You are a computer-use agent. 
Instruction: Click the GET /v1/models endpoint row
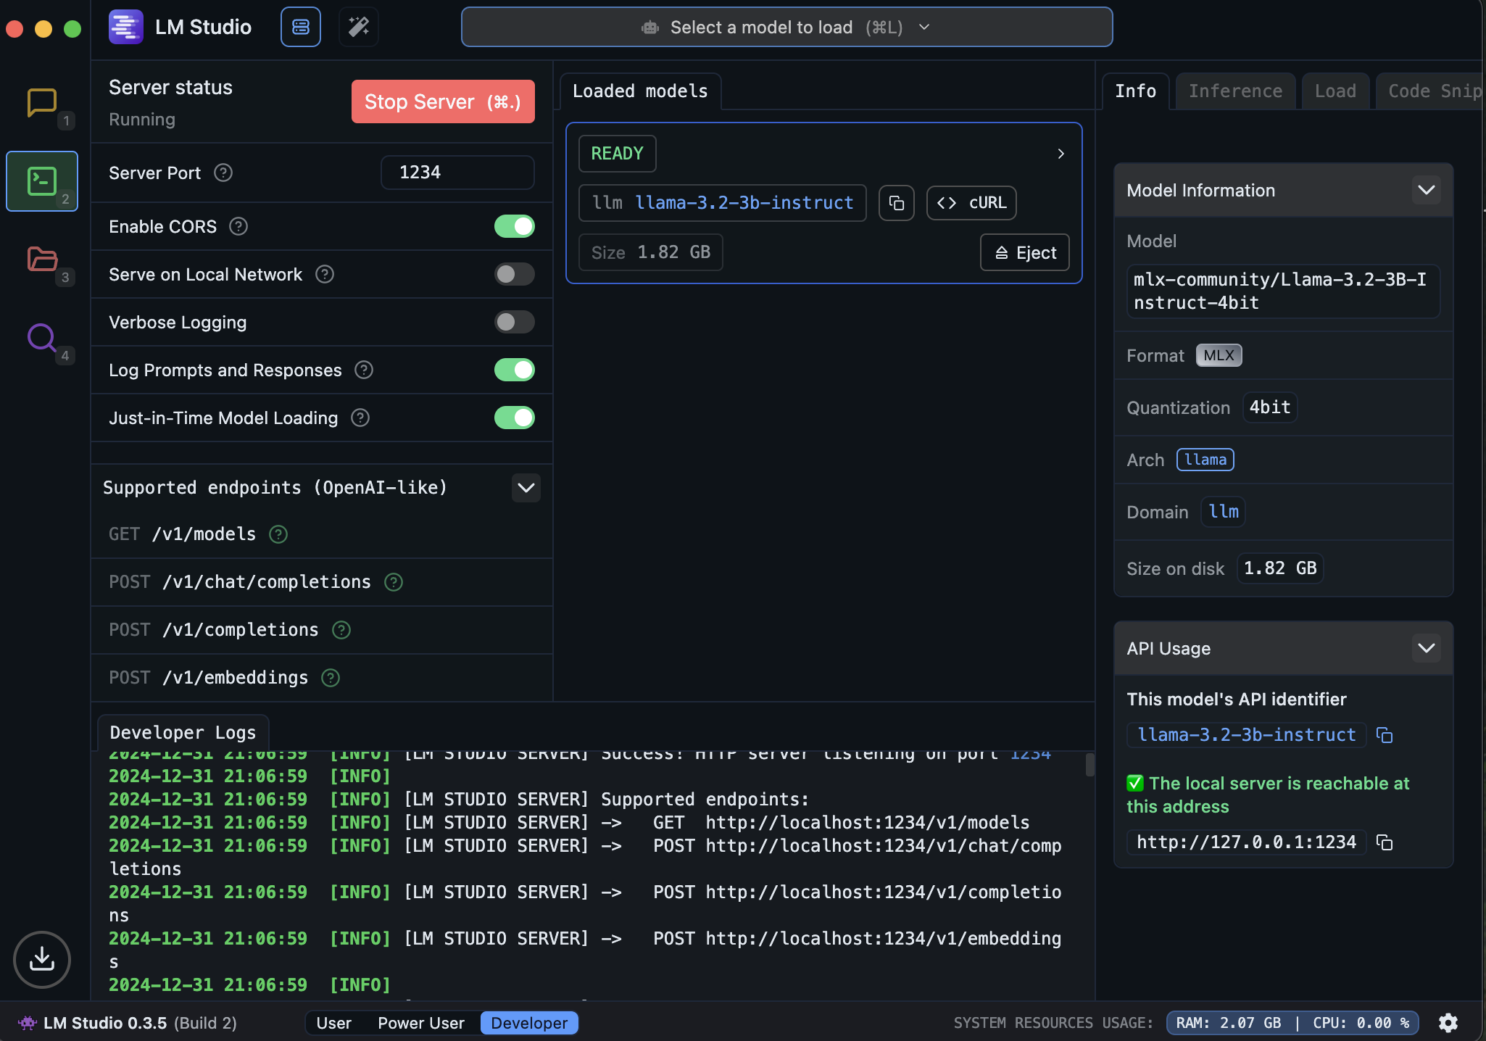point(322,534)
